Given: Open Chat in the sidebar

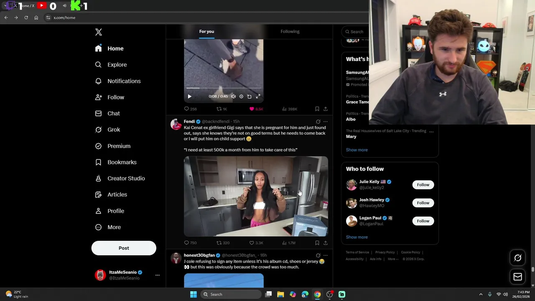Looking at the screenshot, I should tap(107, 113).
